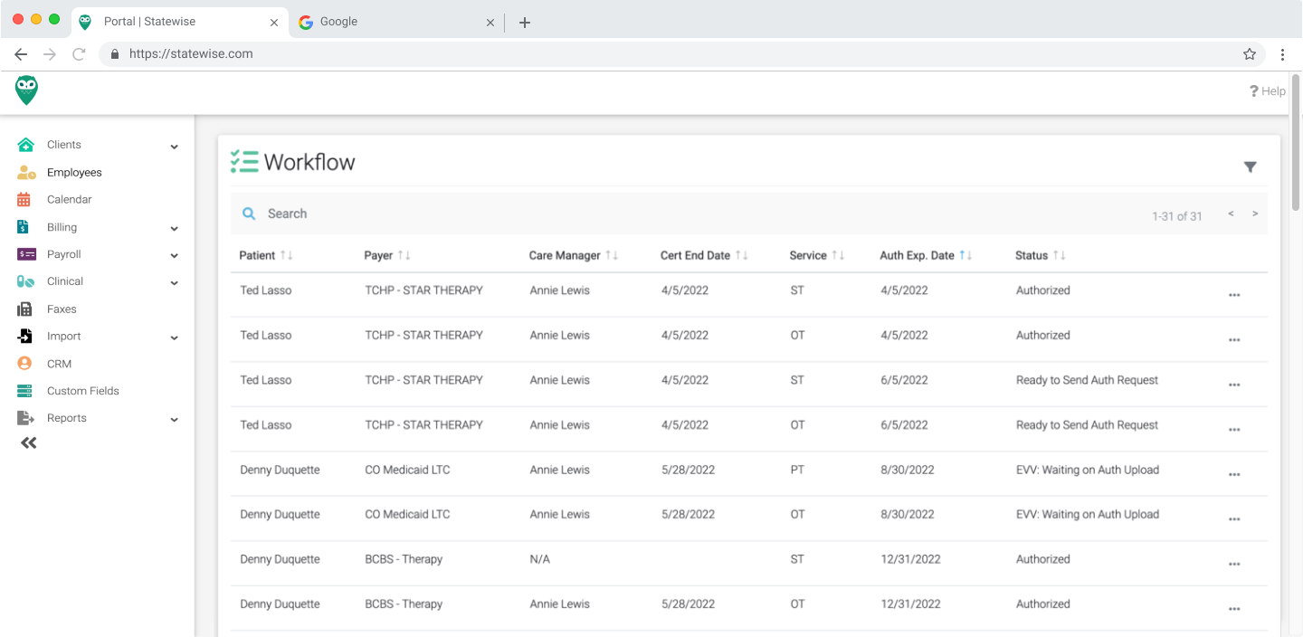
Task: Select the Portal | Statewise tab
Action: (x=179, y=23)
